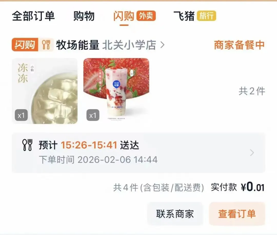This screenshot has width=277, height=235.
Task: Open the 冻冻 jelly product thumbnail
Action: click(x=45, y=91)
